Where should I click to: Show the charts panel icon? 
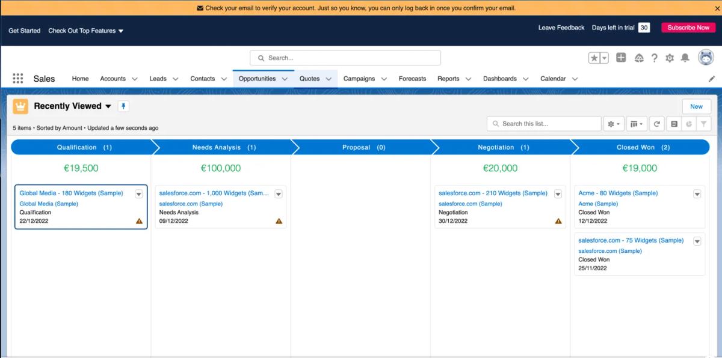[x=689, y=124]
